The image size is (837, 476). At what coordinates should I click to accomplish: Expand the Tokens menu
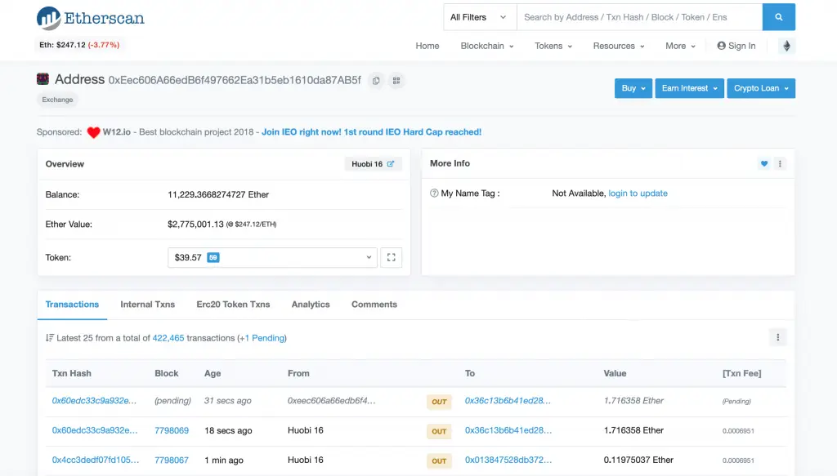tap(553, 46)
